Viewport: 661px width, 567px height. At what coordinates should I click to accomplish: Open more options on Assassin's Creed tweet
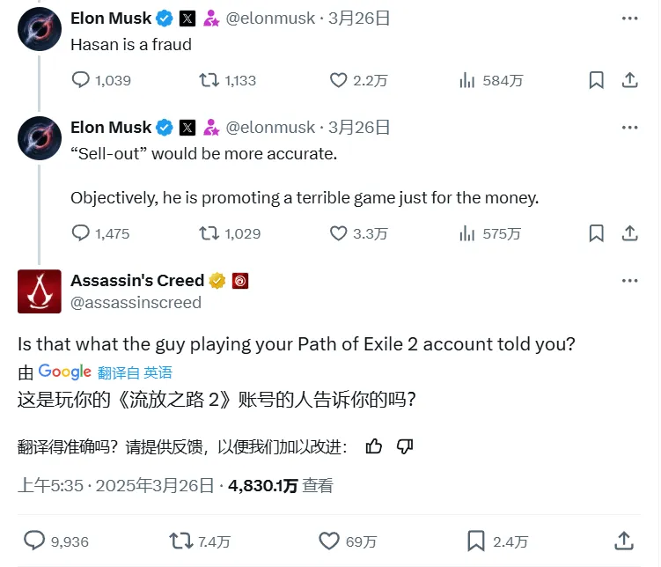pyautogui.click(x=629, y=280)
